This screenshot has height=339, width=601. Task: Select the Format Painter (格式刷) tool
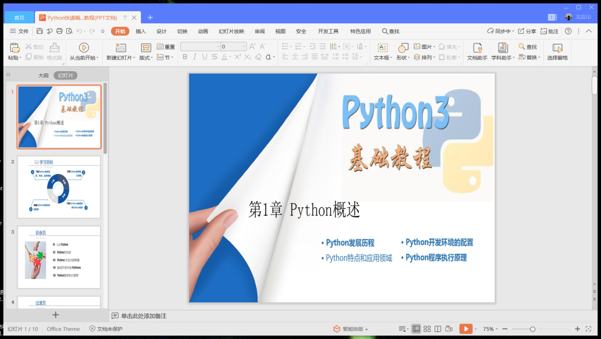coord(54,52)
